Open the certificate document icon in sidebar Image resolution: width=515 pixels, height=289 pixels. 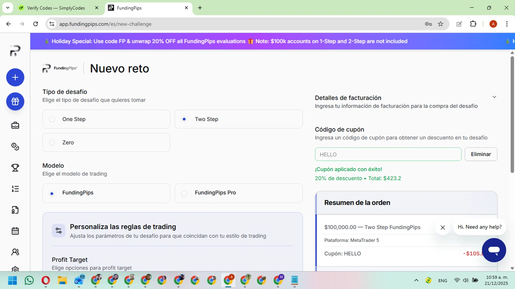pos(15,210)
